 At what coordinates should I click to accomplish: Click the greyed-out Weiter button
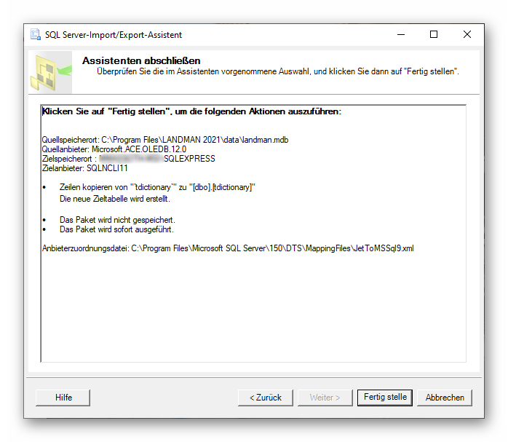pos(325,398)
